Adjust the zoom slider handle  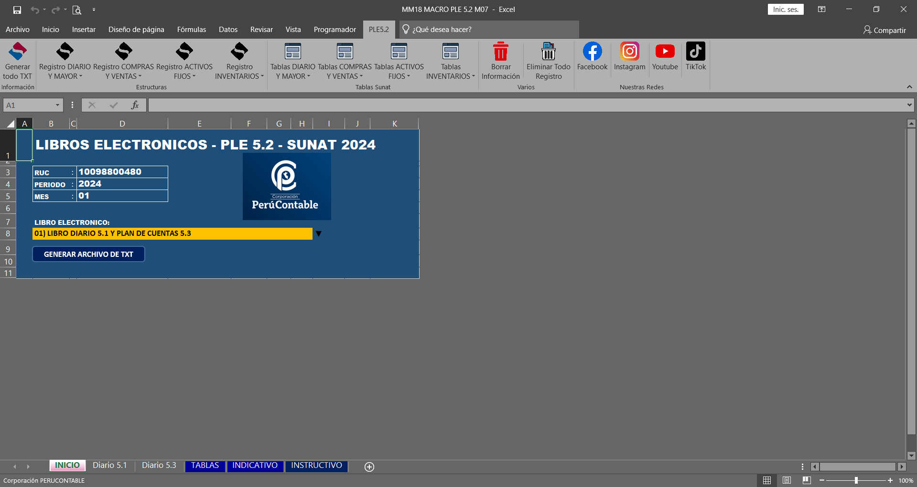856,480
